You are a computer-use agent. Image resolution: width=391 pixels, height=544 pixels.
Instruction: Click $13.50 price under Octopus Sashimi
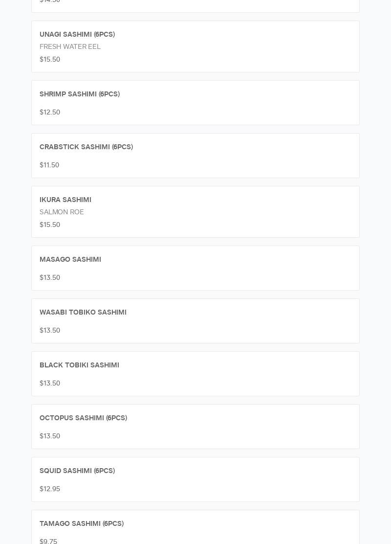pyautogui.click(x=50, y=436)
